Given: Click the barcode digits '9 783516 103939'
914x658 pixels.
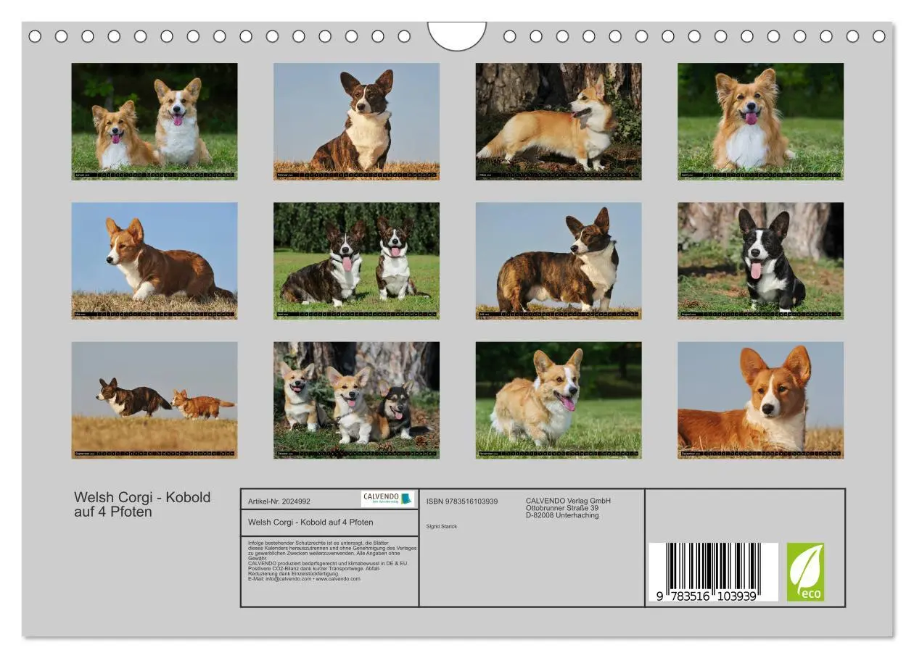Looking at the screenshot, I should point(707,595).
